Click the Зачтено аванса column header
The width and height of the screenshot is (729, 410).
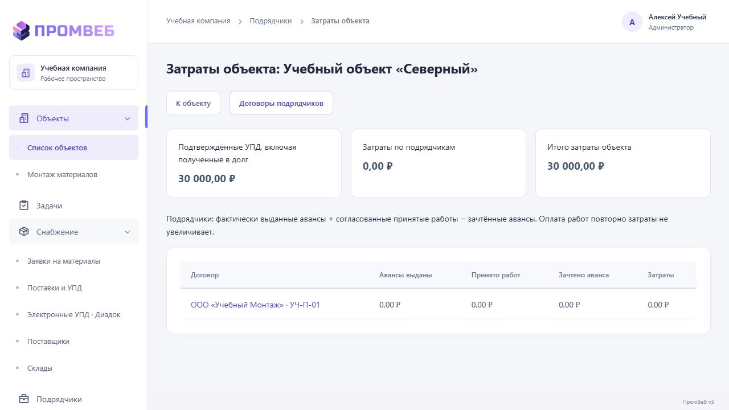[584, 275]
